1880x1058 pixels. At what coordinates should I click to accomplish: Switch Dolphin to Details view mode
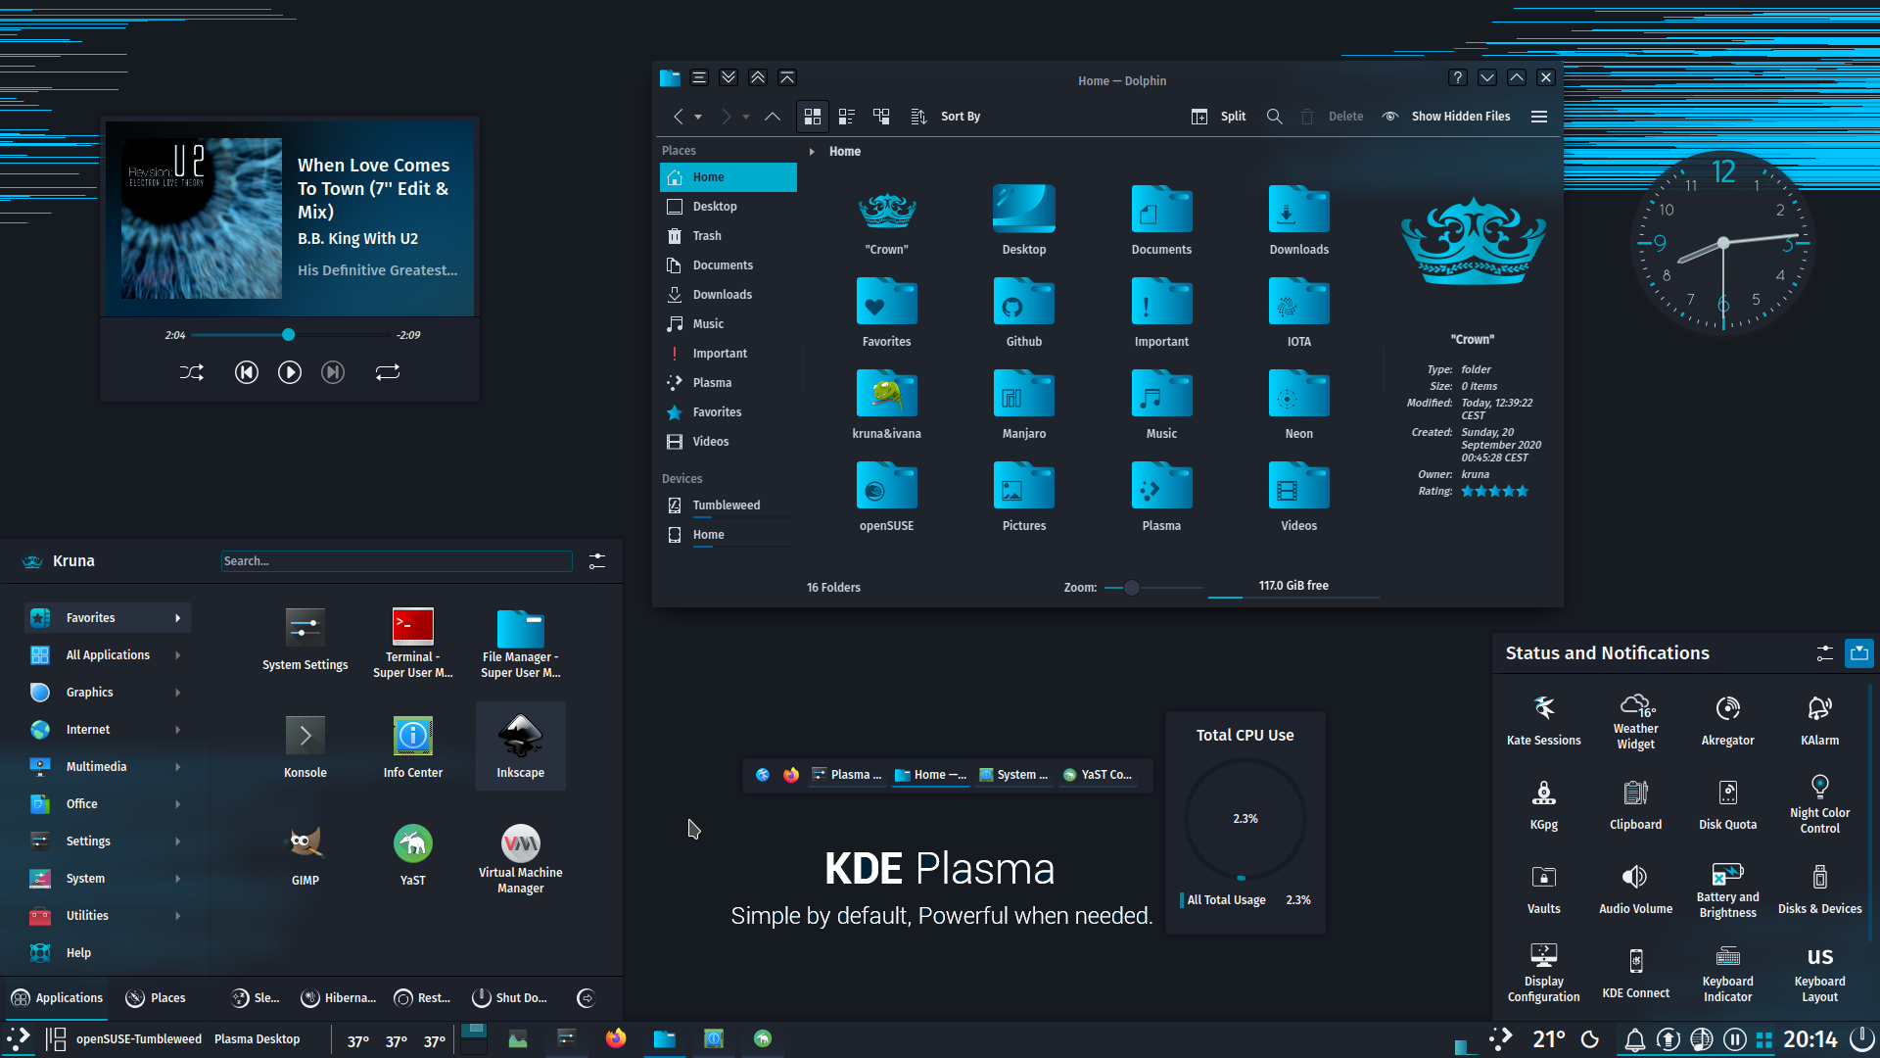[x=881, y=117]
